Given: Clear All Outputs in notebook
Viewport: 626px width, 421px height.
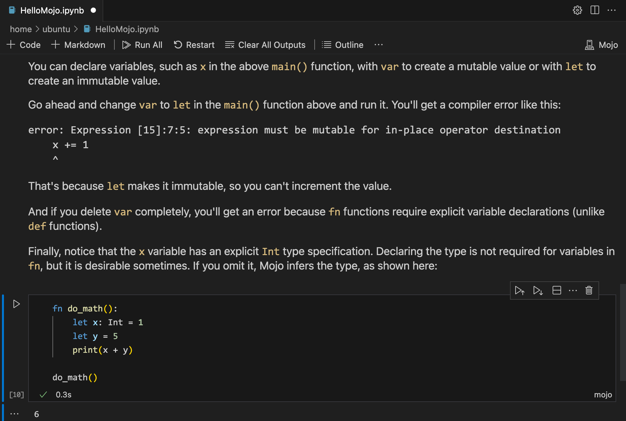Looking at the screenshot, I should pyautogui.click(x=265, y=45).
